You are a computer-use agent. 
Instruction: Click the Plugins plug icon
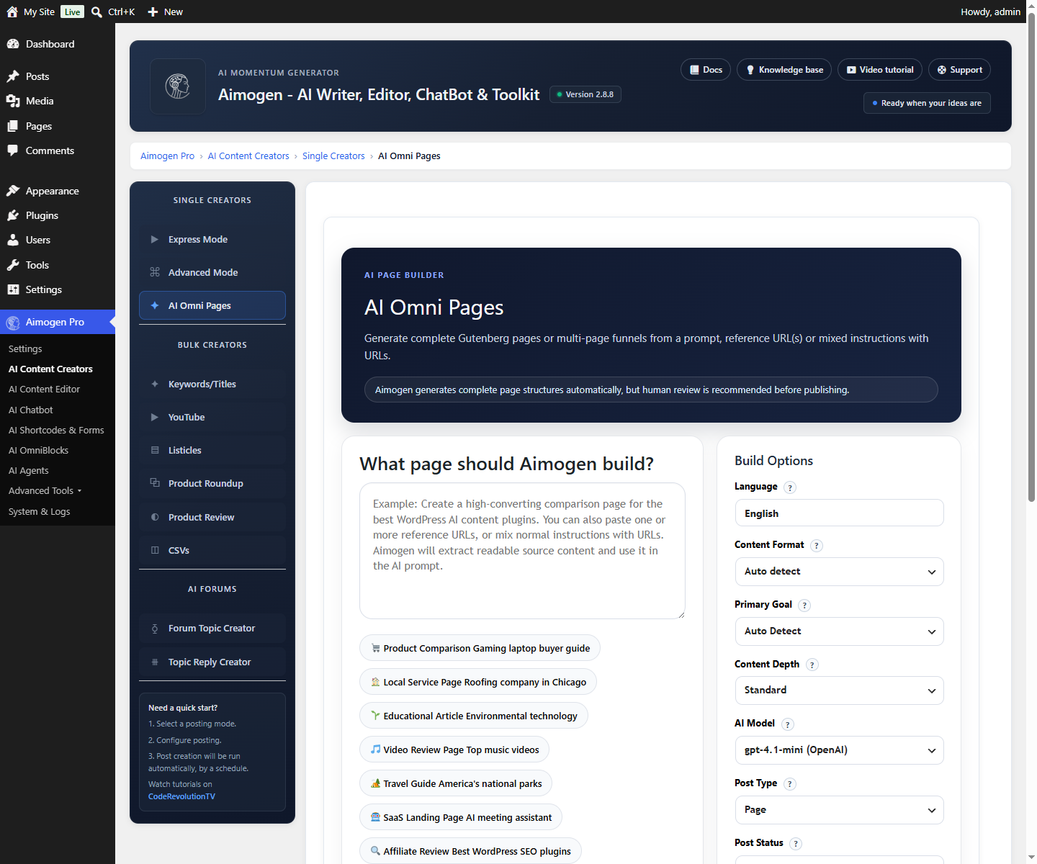click(13, 215)
